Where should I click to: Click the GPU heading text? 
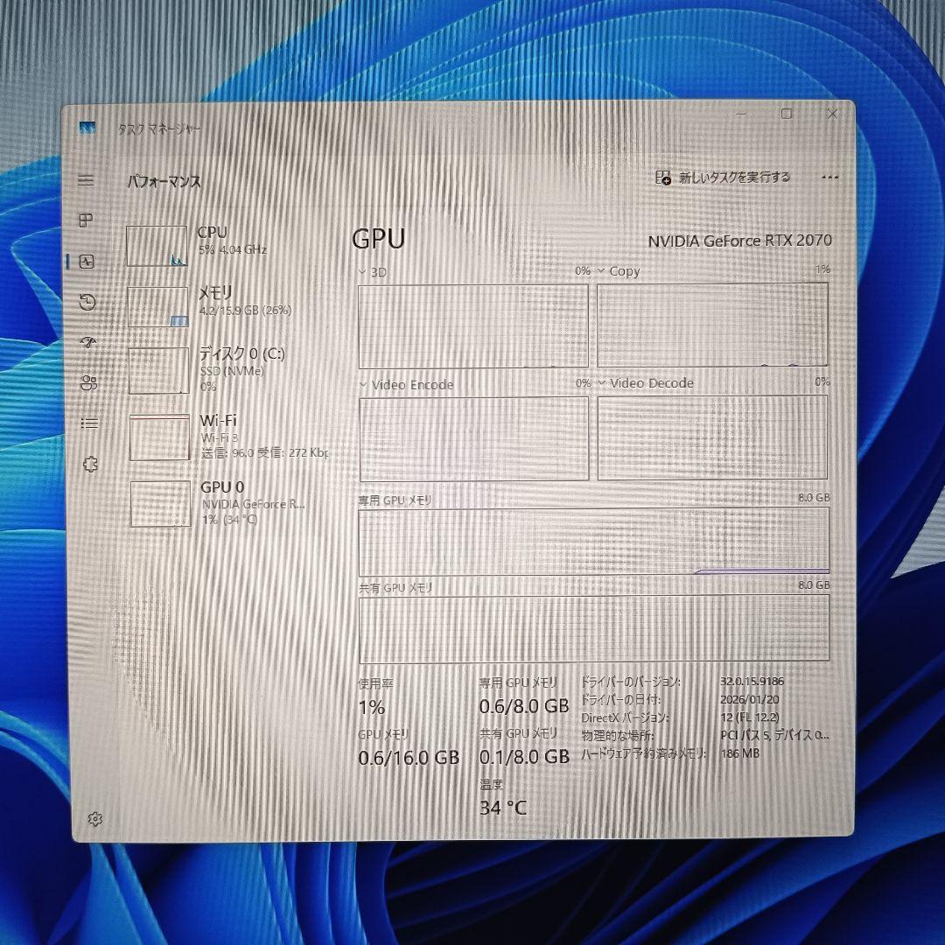[x=378, y=239]
